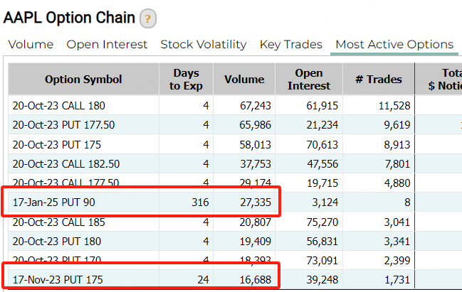The width and height of the screenshot is (462, 292).
Task: Sort by # Trades column header
Action: point(378,80)
